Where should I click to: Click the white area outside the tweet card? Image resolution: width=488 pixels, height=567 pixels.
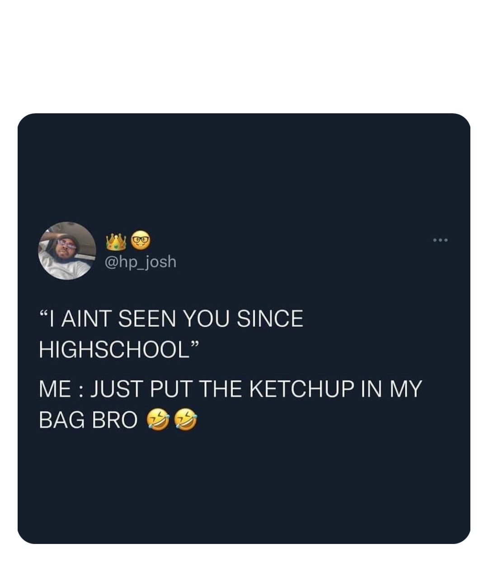point(244,54)
